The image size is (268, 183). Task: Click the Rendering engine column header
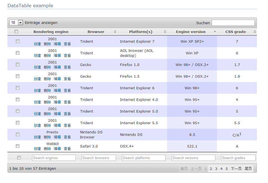click(51, 32)
